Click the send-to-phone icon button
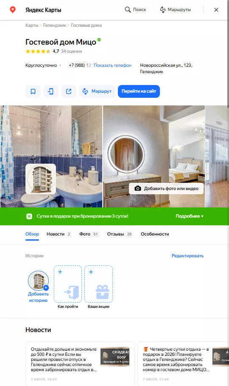Image resolution: width=229 pixels, height=386 pixels. (x=51, y=91)
